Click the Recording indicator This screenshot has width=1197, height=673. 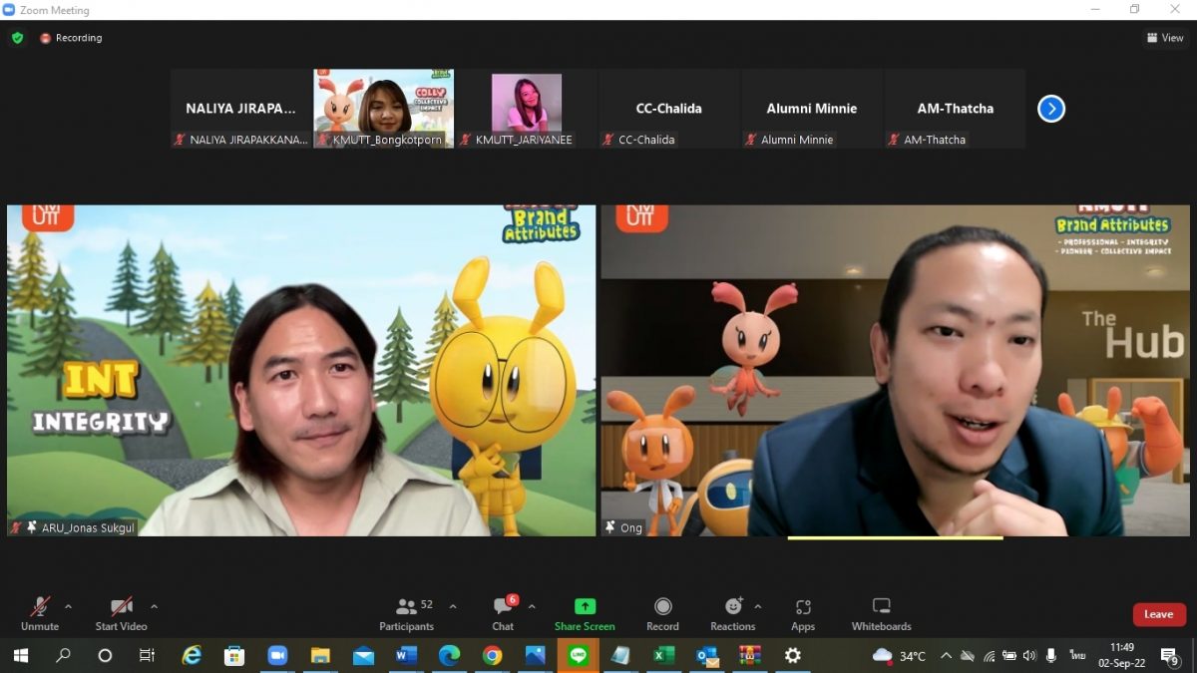(x=72, y=38)
